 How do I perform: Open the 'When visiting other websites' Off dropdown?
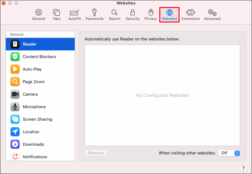[229, 153]
